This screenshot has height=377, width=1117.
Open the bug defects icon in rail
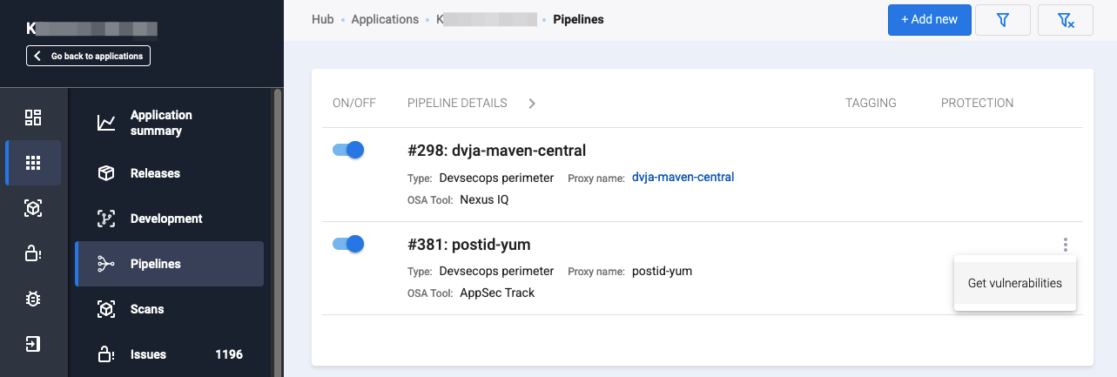[x=33, y=299]
